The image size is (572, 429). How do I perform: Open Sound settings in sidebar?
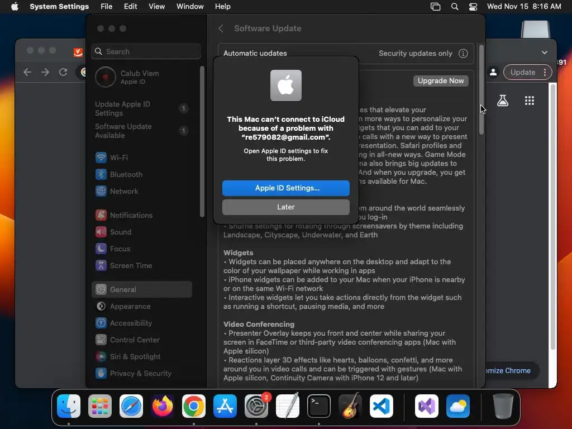[141, 232]
